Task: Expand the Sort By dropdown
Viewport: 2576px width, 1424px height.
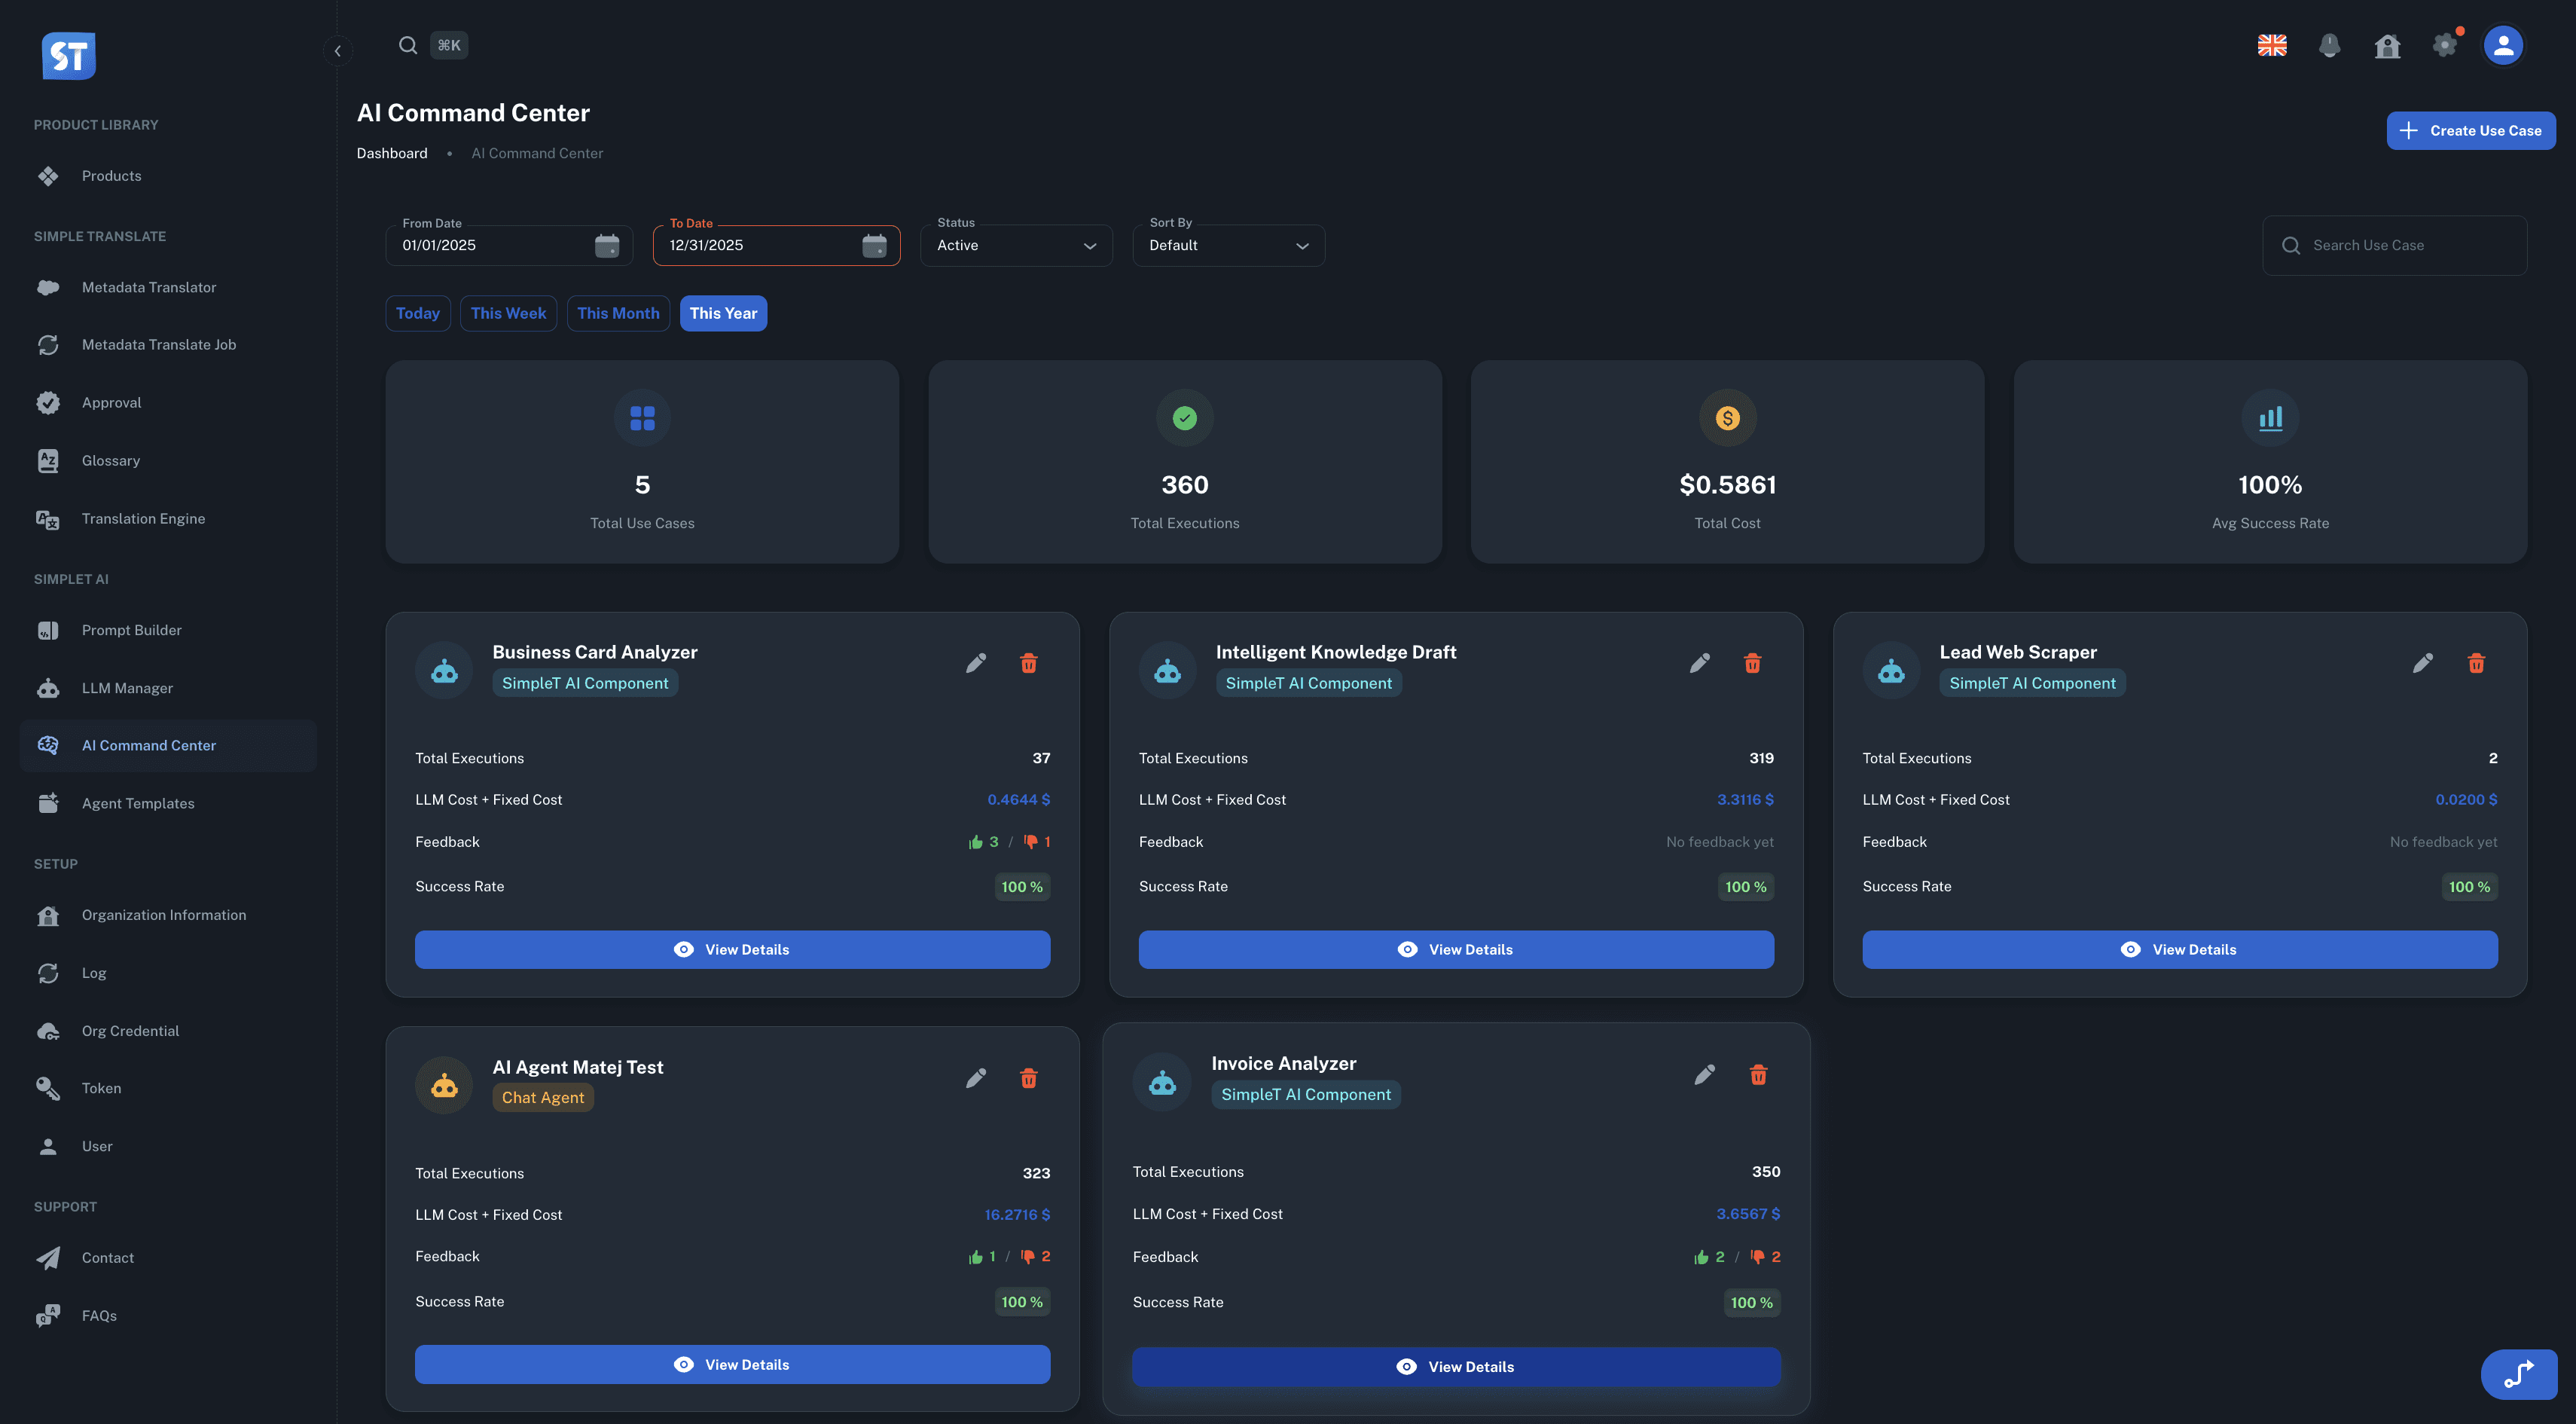Action: (1228, 245)
